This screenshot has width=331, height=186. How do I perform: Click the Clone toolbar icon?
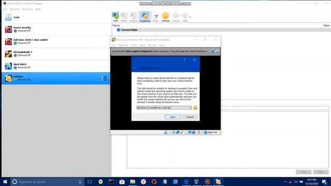155,17
